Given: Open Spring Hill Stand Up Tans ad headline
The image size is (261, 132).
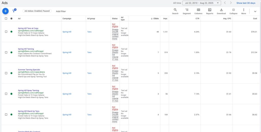Looking at the screenshot, I should click(x=29, y=111).
